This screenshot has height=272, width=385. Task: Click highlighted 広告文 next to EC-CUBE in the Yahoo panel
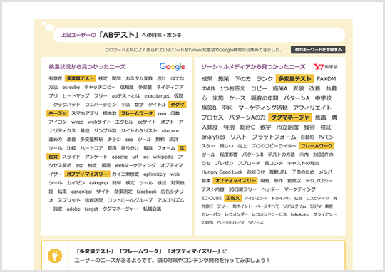coord(232,198)
